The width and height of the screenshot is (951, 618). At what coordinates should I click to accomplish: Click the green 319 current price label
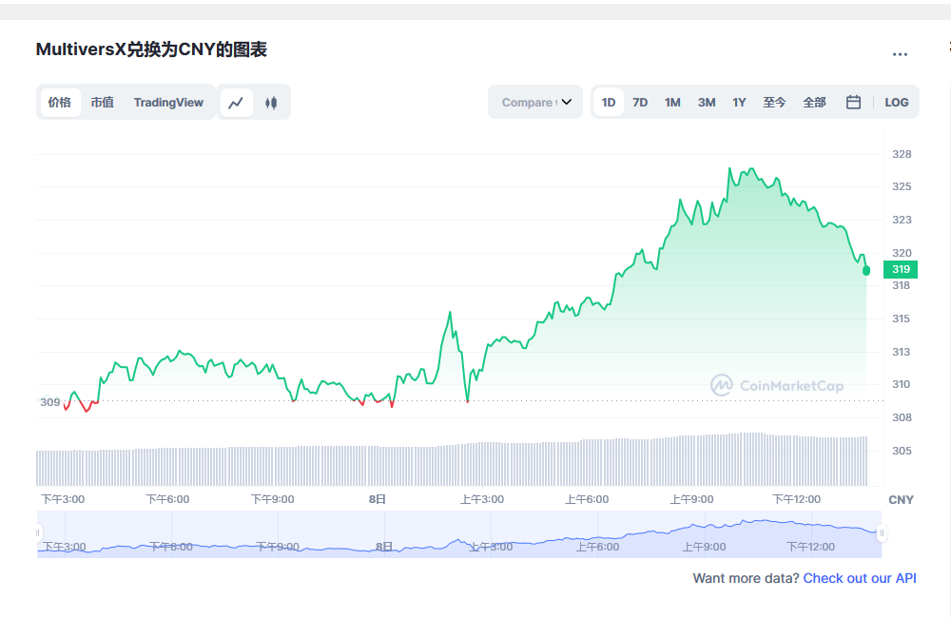[901, 269]
